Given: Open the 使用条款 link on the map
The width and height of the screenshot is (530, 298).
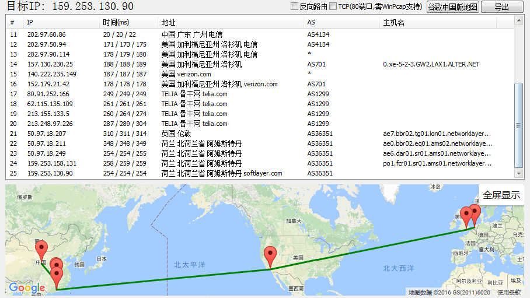Looking at the screenshot, I should point(508,292).
